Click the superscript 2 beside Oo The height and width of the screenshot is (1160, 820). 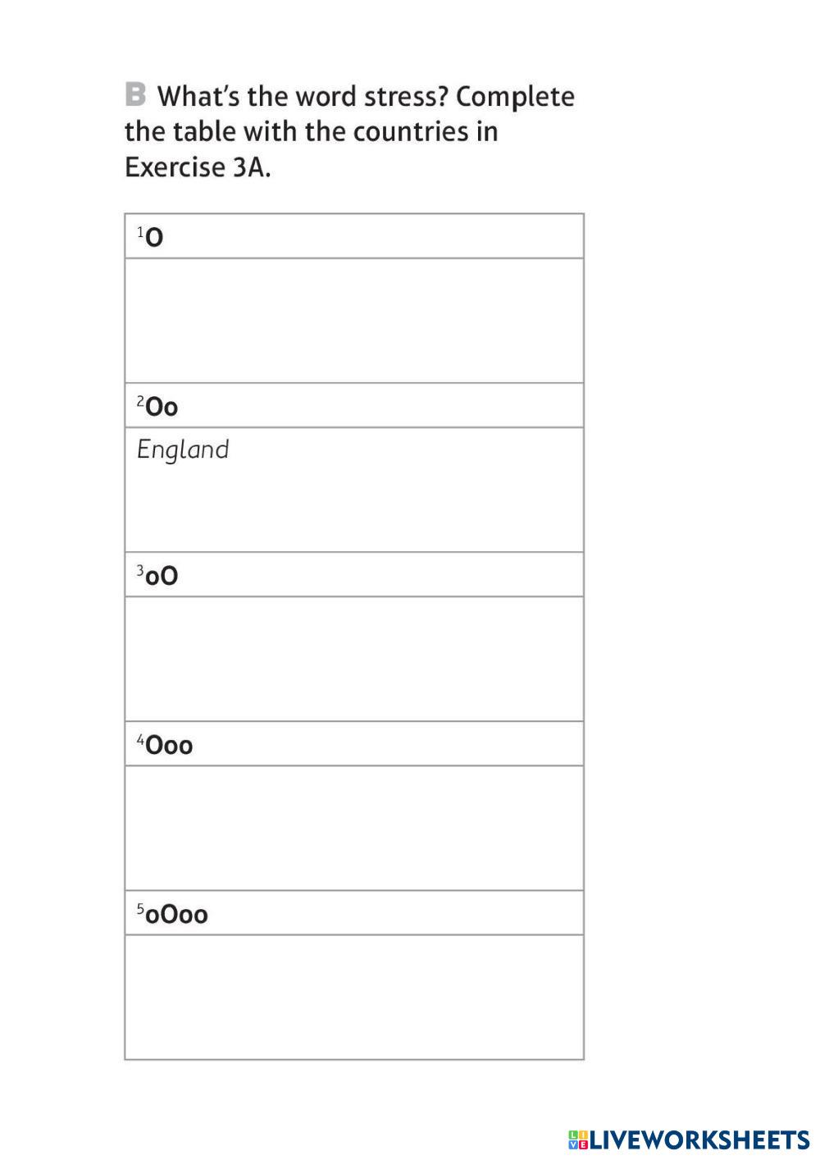(140, 402)
